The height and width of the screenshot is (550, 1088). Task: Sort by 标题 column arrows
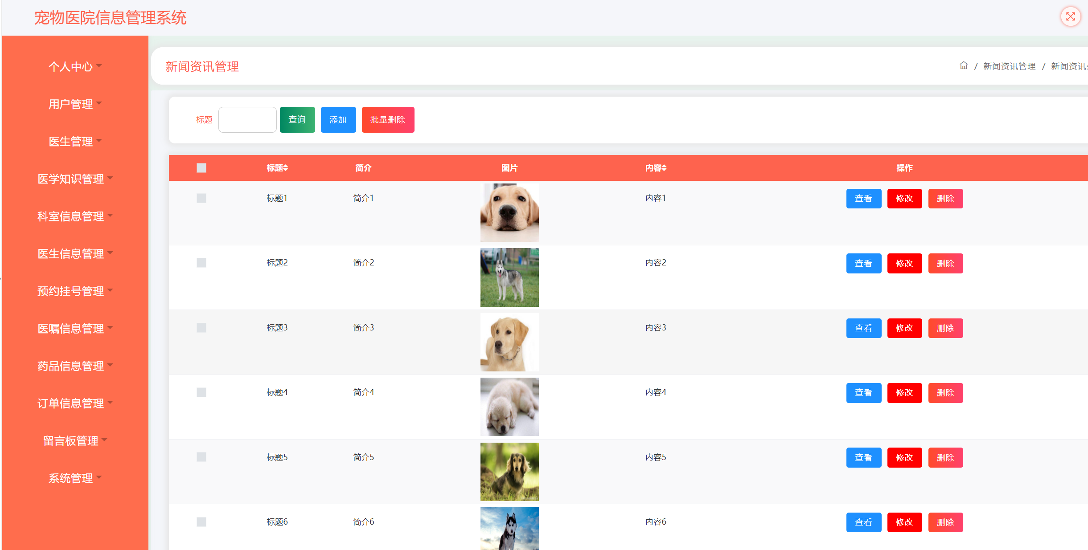[286, 168]
